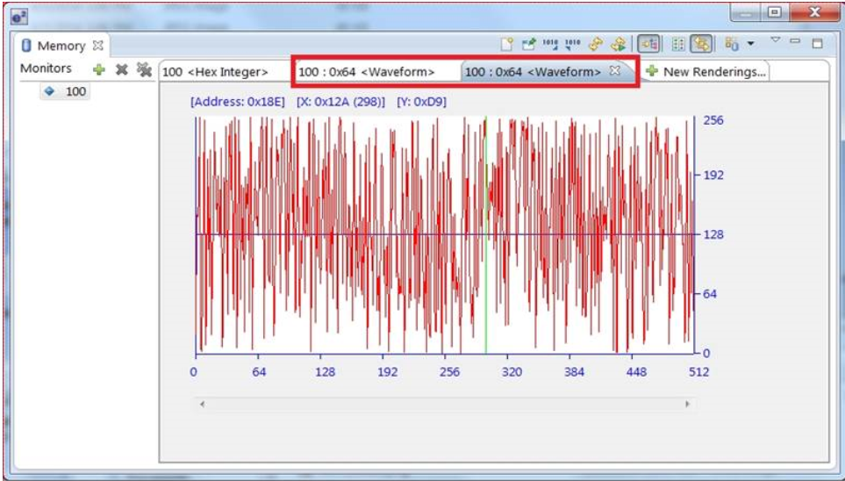
Task: Click the waveform scrollbar right arrow
Action: point(688,404)
